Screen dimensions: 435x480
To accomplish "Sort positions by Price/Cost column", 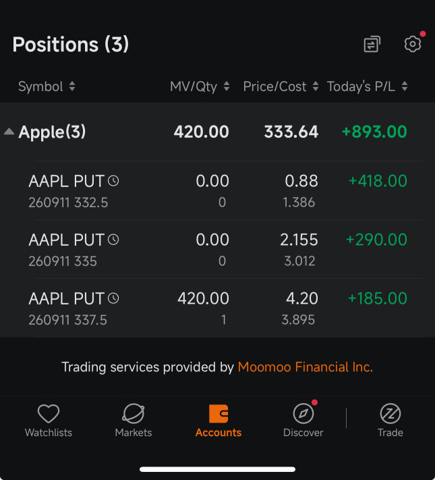I will coord(281,86).
